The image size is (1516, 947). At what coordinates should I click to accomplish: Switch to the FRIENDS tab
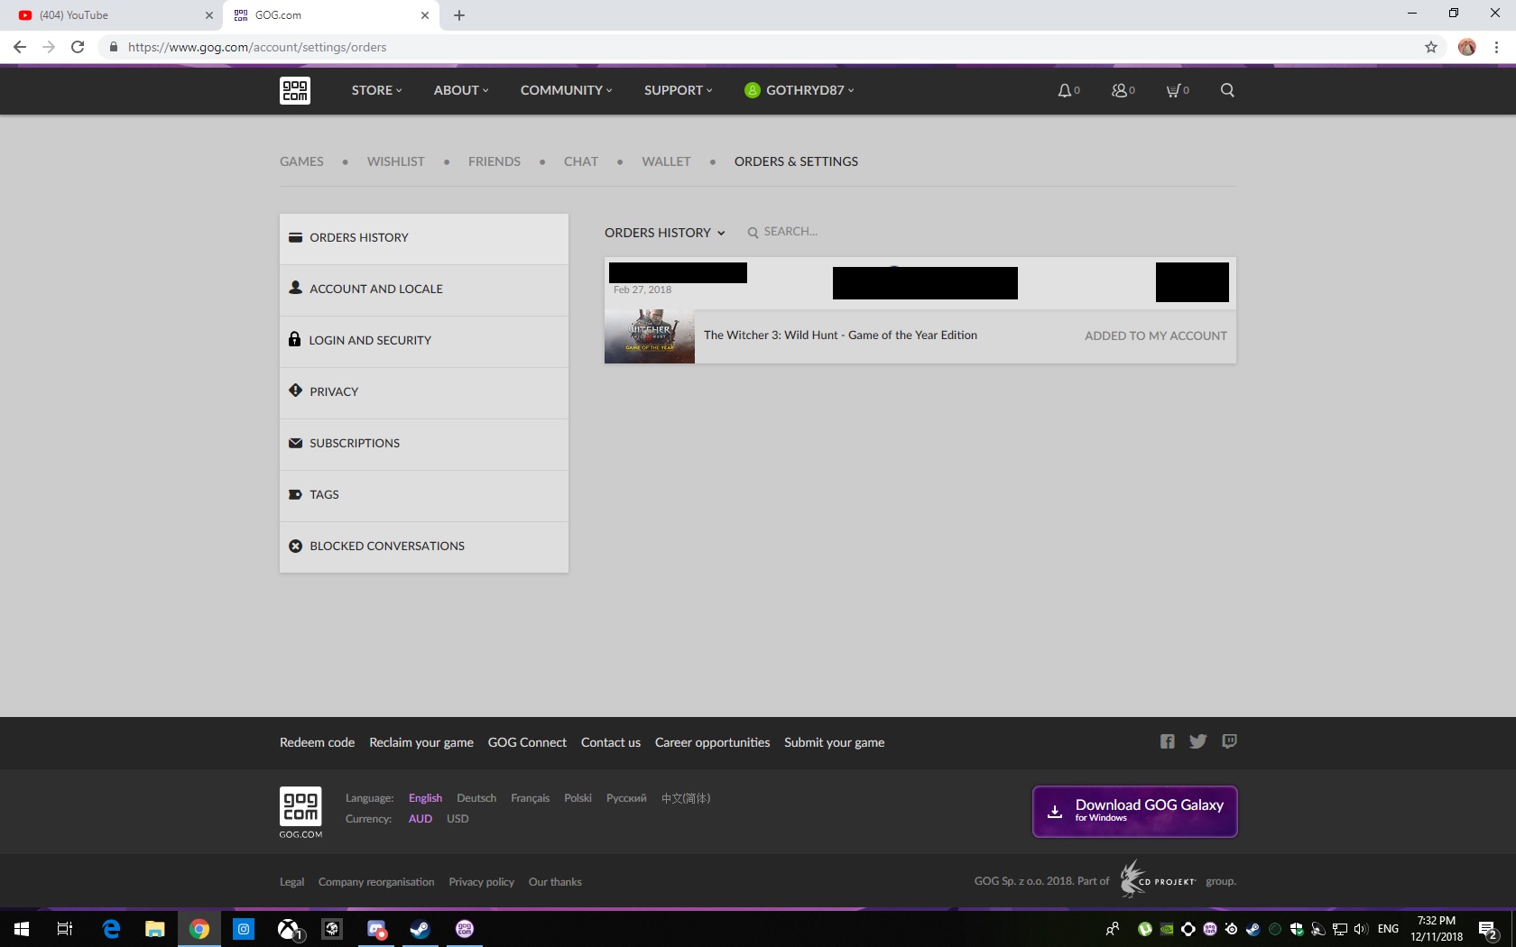point(495,161)
